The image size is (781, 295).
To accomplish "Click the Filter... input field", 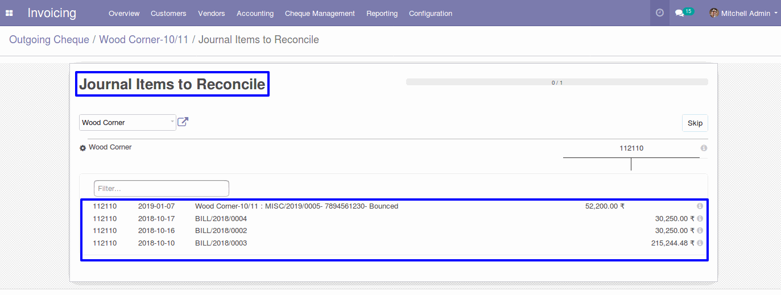I will point(162,188).
